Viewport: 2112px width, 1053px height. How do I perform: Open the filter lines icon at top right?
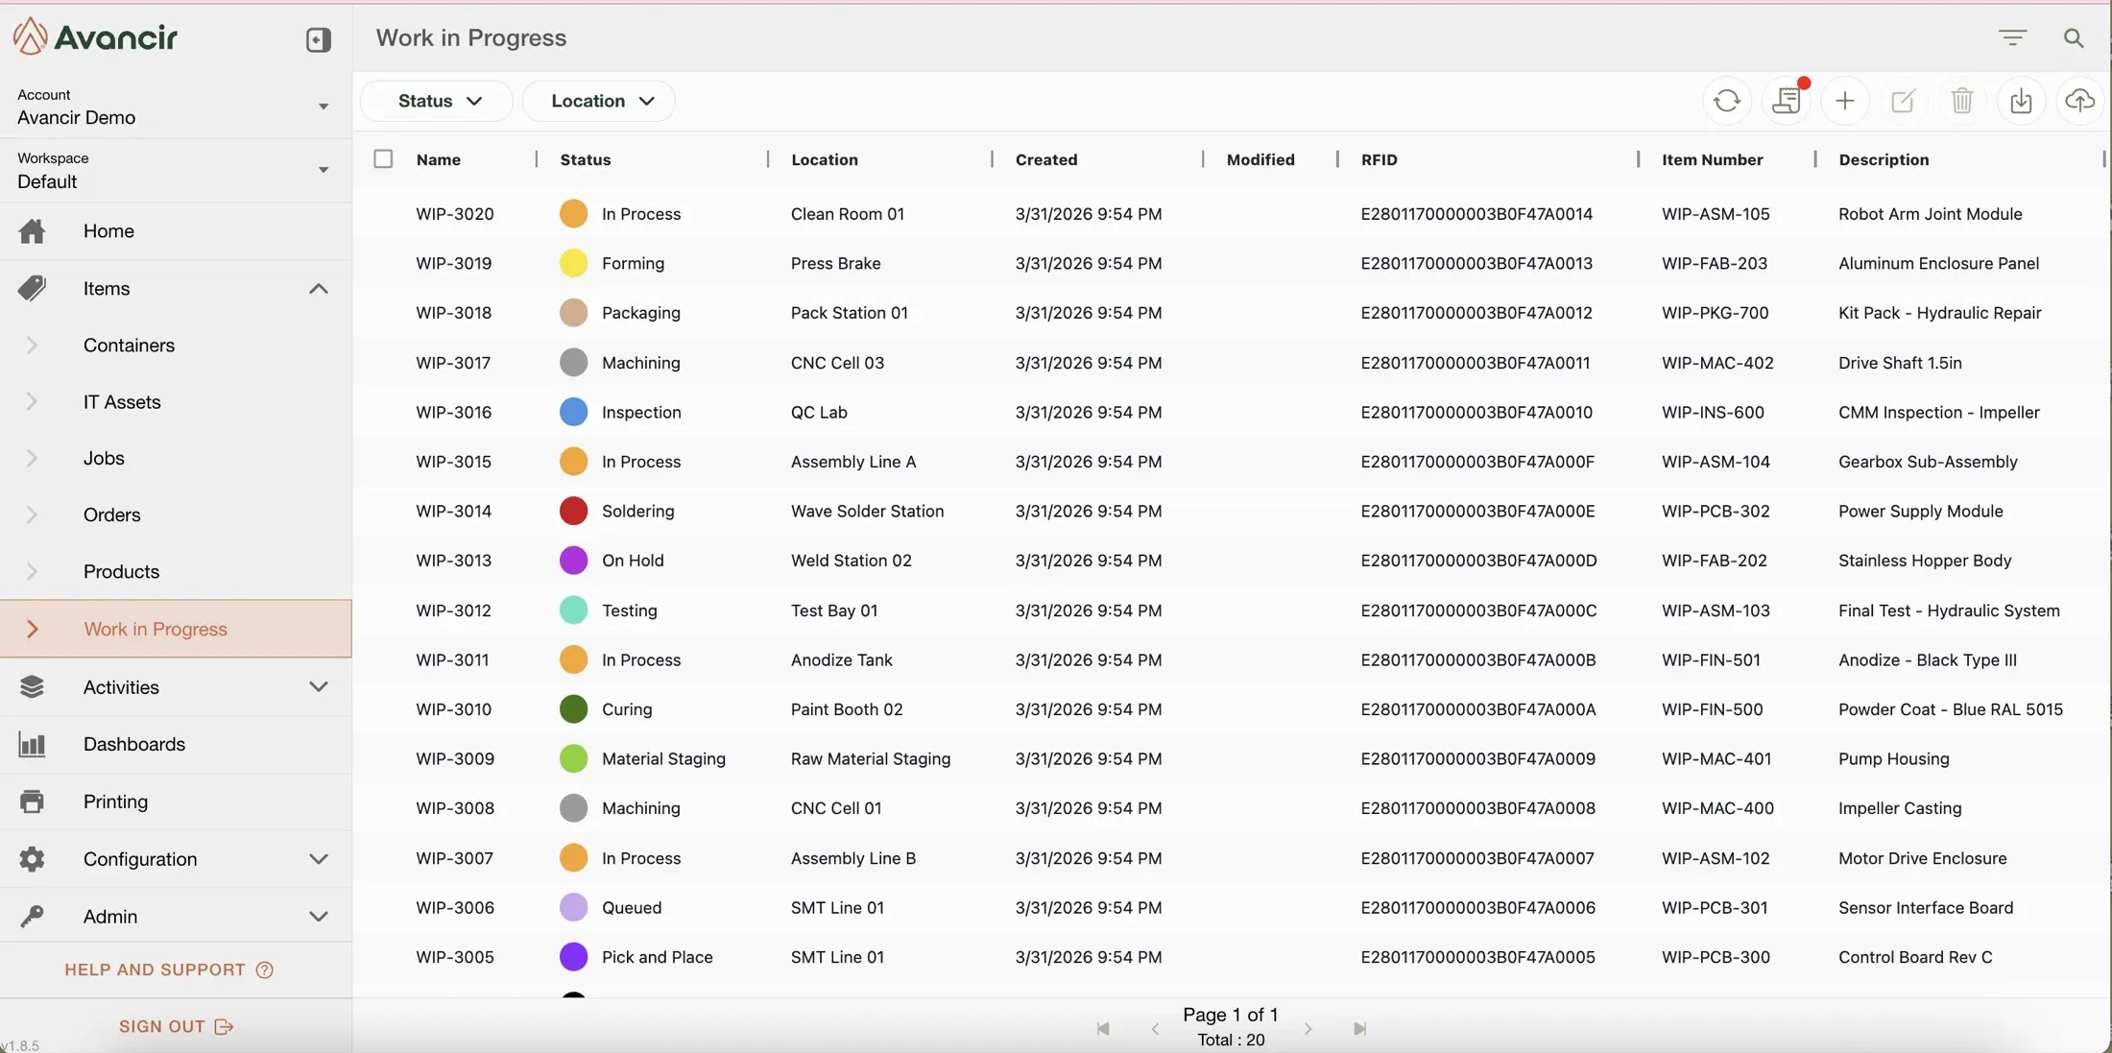click(2012, 37)
